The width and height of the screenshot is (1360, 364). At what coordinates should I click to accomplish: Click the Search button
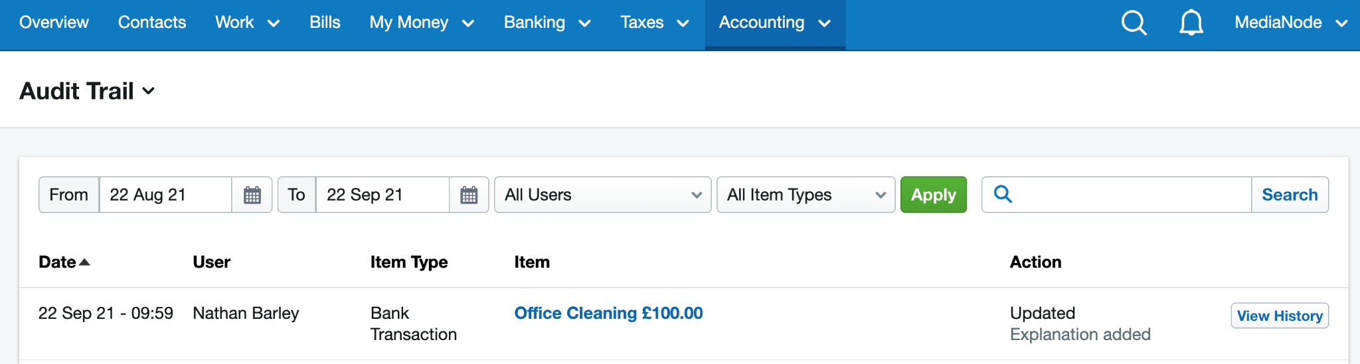pyautogui.click(x=1290, y=195)
